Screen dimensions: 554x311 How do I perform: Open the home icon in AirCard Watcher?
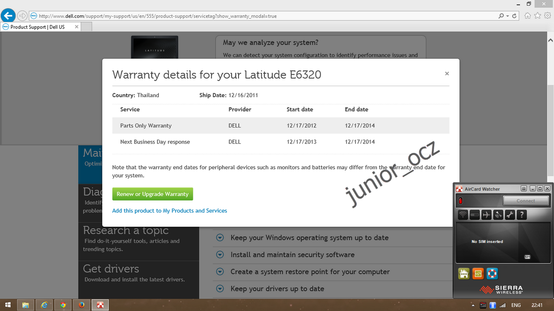(x=463, y=274)
